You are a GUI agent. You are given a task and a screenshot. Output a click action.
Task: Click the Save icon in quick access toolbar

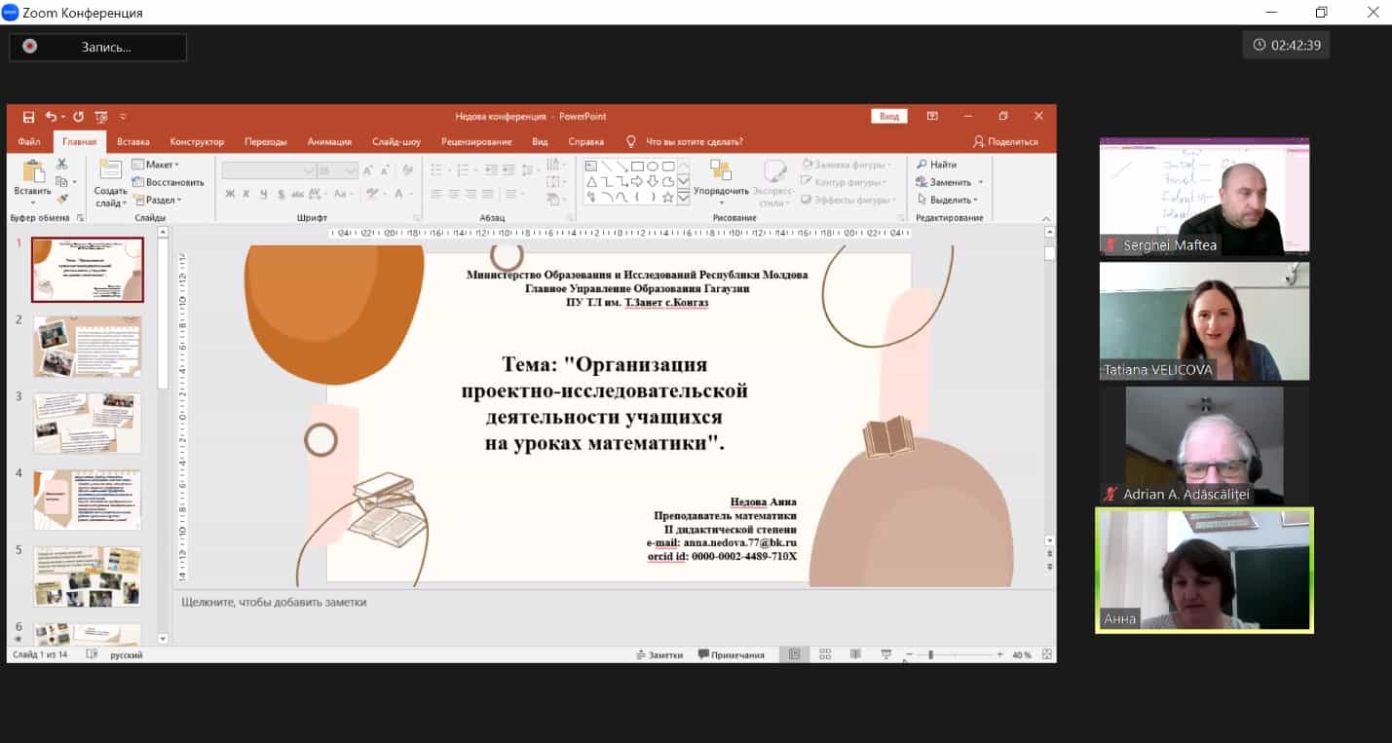click(x=28, y=117)
